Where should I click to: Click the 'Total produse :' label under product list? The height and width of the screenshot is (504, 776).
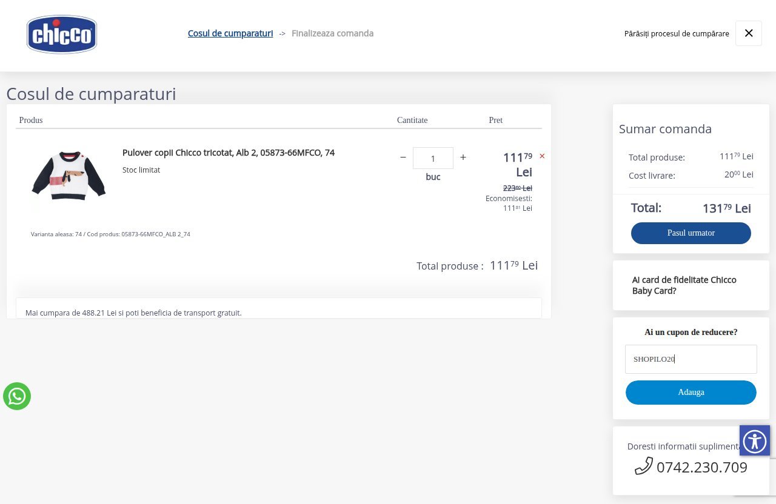coord(450,266)
